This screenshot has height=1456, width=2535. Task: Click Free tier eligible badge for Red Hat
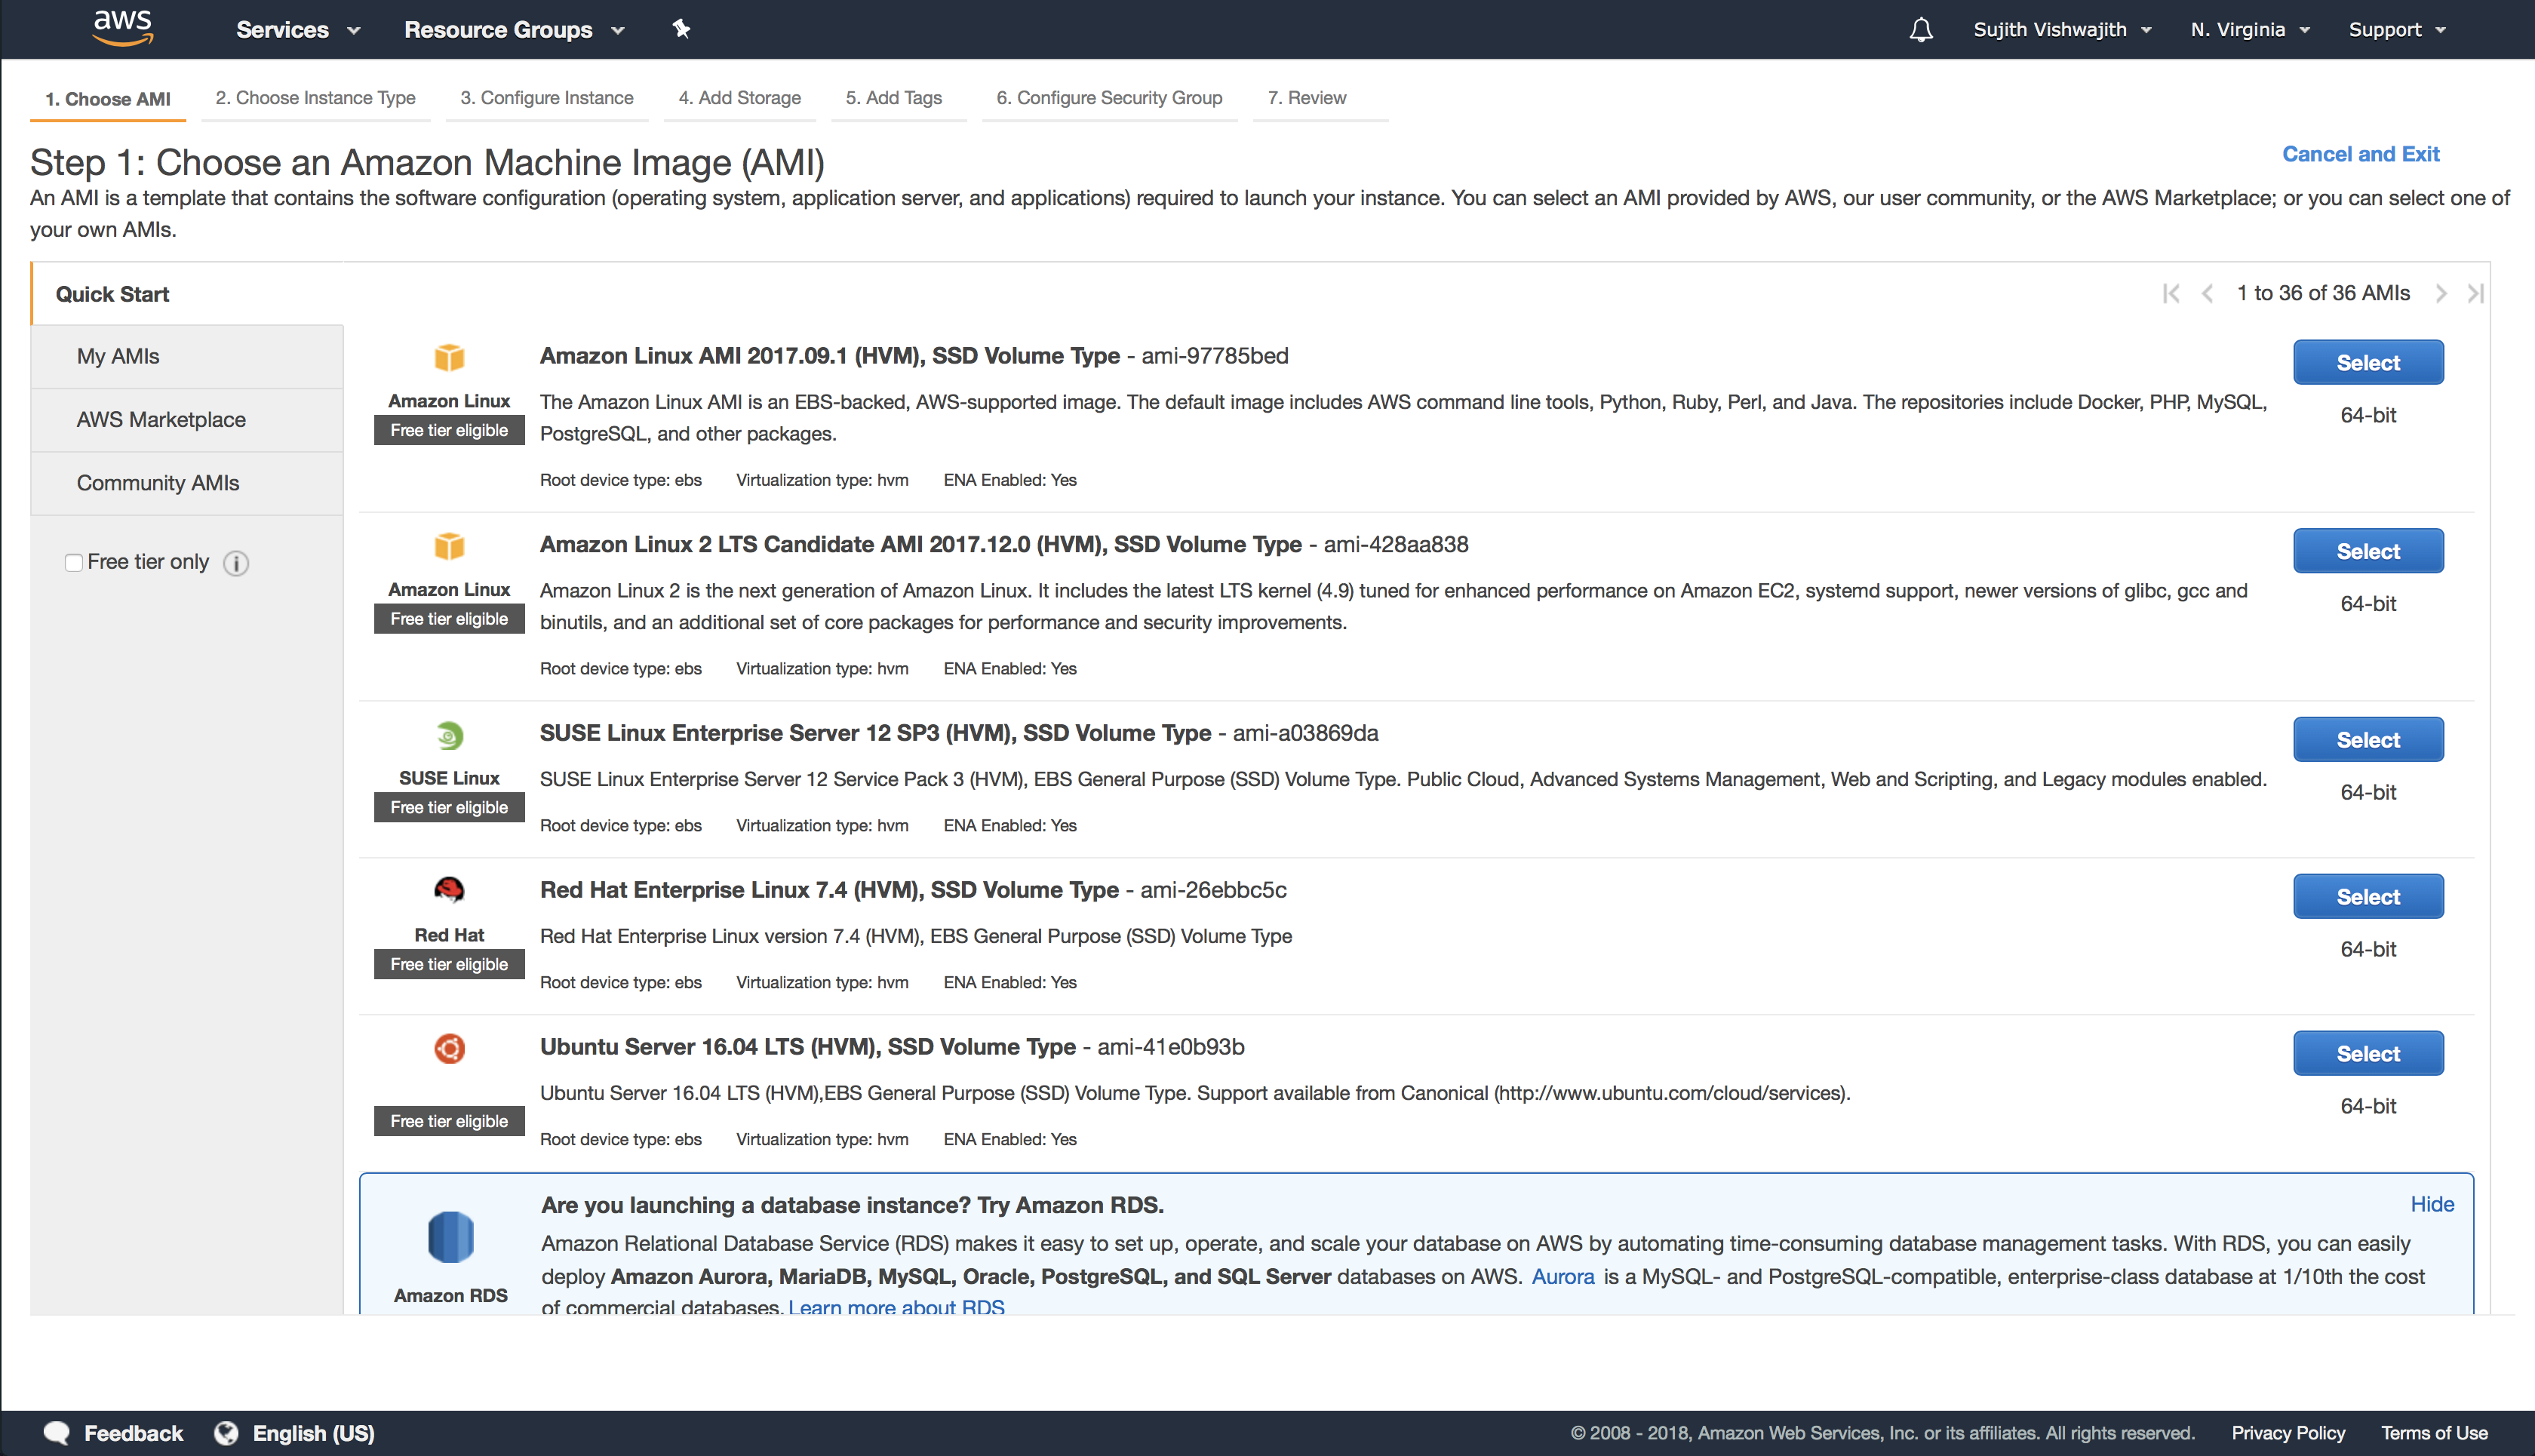click(449, 964)
